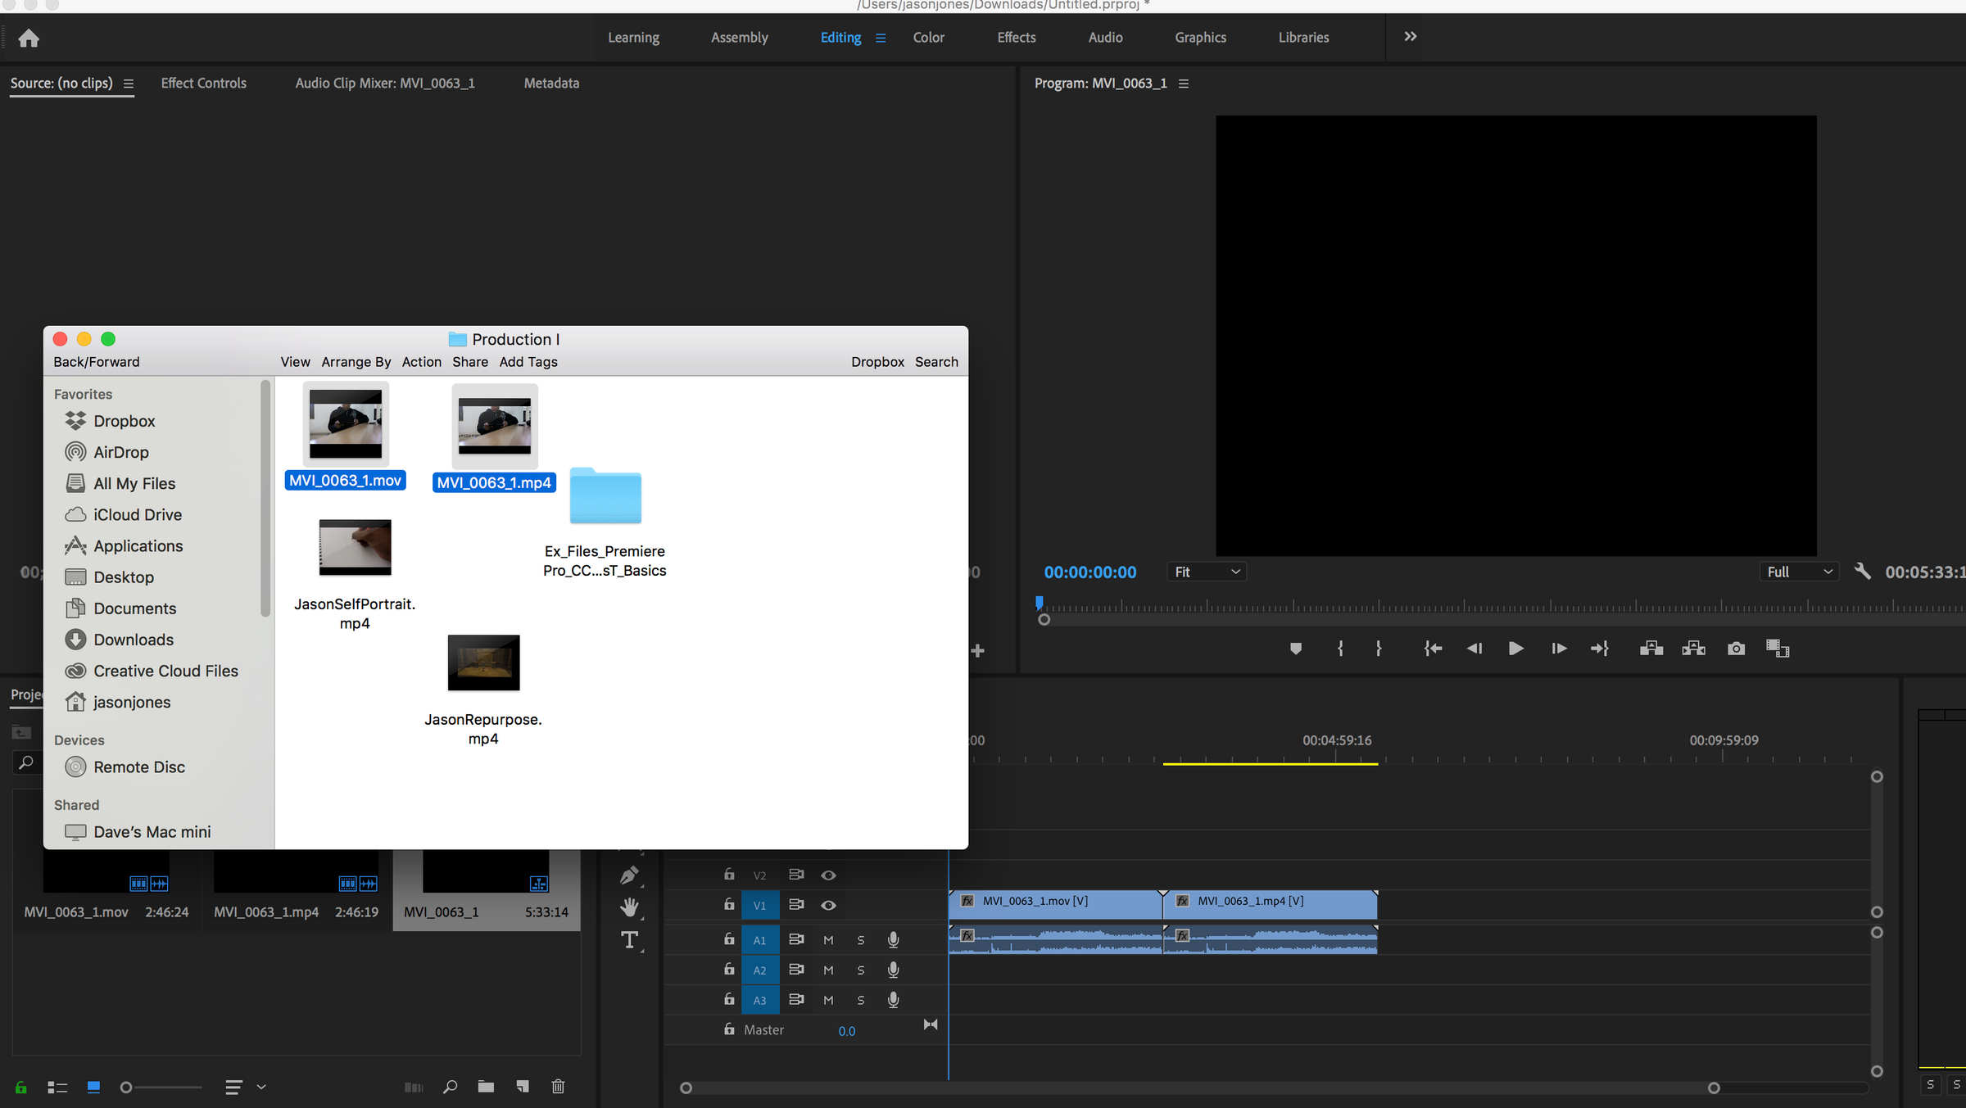Click the Find magnifier in Project panel footer
The width and height of the screenshot is (1966, 1108).
tap(450, 1087)
